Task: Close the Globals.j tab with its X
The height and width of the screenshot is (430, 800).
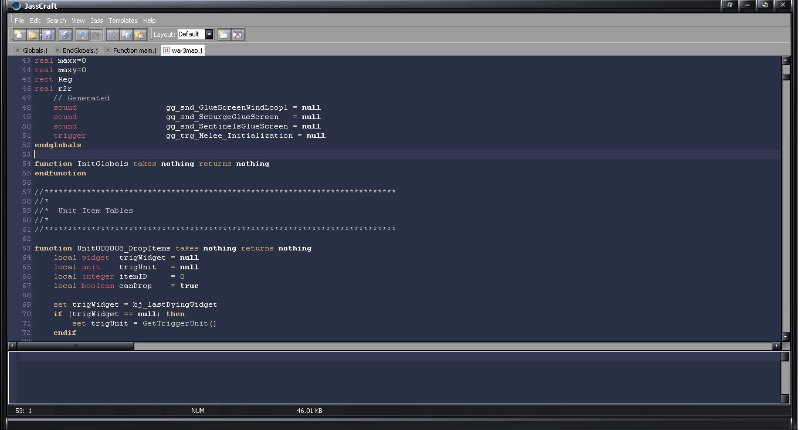Action: 18,50
